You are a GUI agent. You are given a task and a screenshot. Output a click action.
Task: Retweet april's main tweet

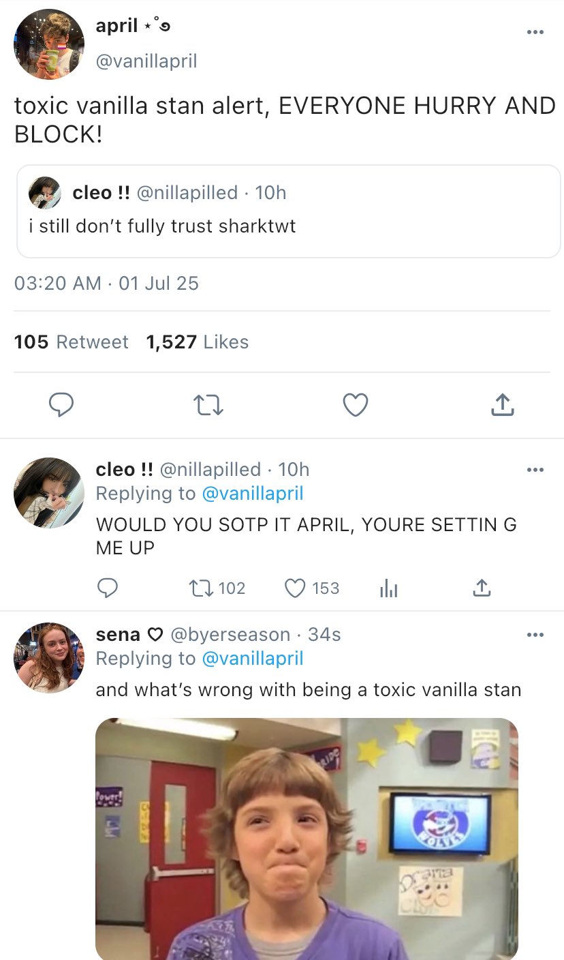pos(209,406)
